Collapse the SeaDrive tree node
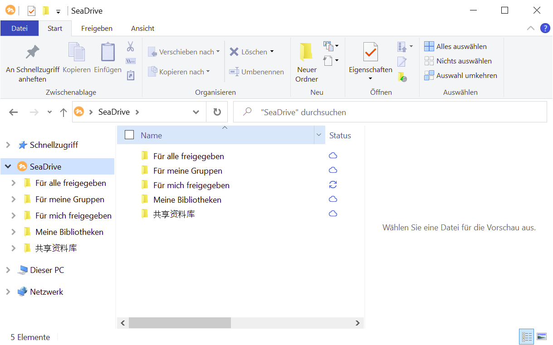Screen dimensions: 553x345 click(x=8, y=167)
